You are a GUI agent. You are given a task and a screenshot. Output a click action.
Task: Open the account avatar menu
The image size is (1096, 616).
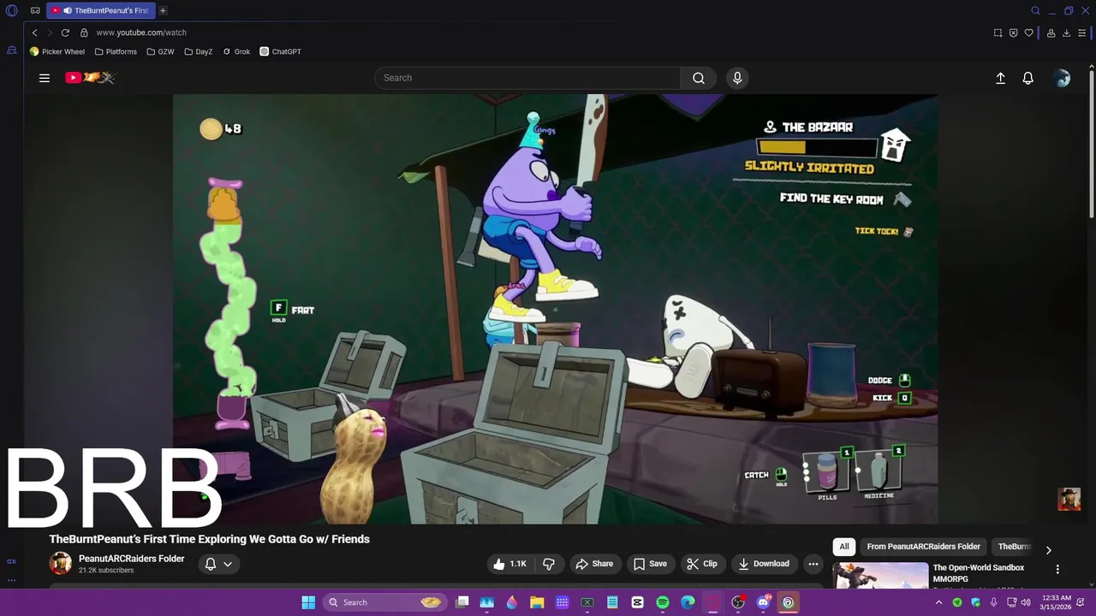click(1063, 78)
